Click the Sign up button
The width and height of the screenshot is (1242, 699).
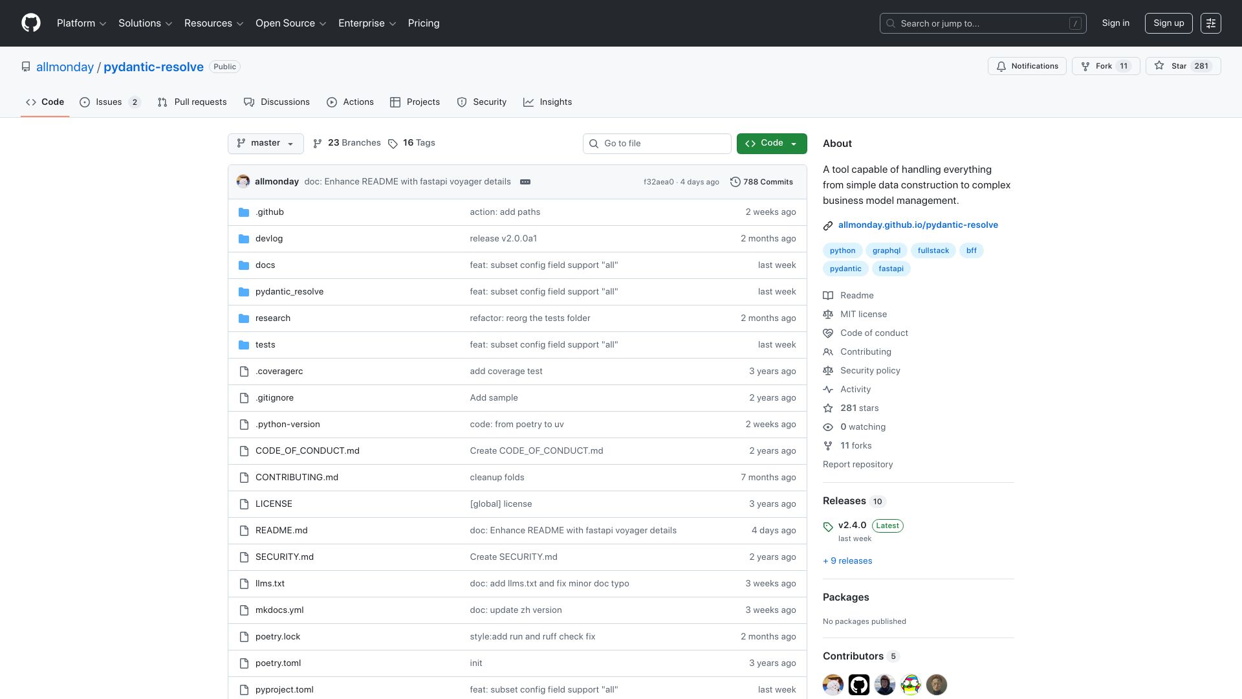click(x=1169, y=23)
